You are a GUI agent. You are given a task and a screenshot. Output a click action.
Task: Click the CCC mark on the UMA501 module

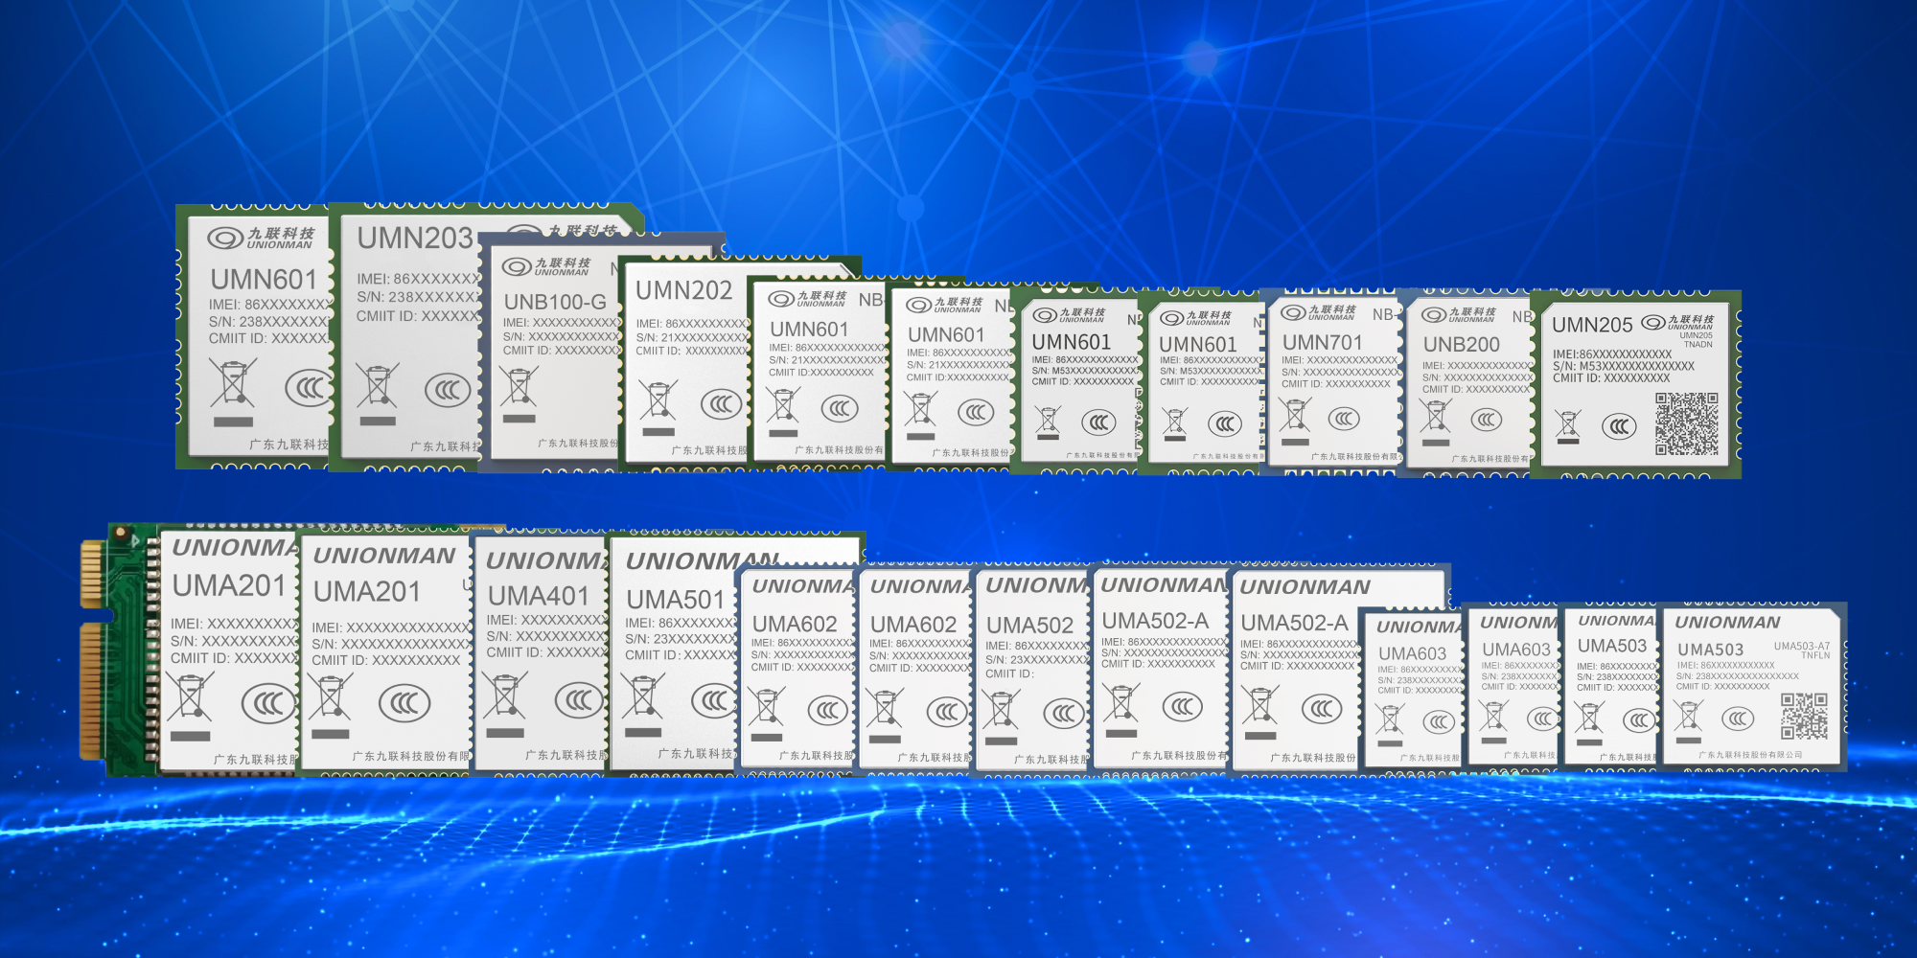713,700
